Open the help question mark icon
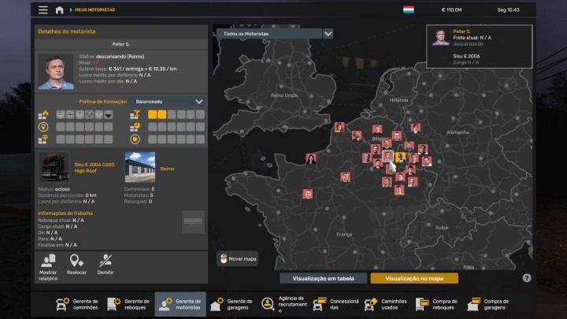Screen dimensions: 567x319 point(527,278)
